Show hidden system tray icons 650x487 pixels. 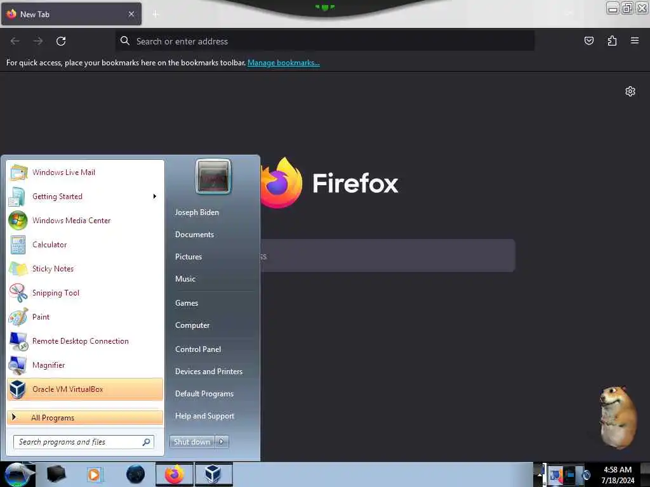(540, 475)
